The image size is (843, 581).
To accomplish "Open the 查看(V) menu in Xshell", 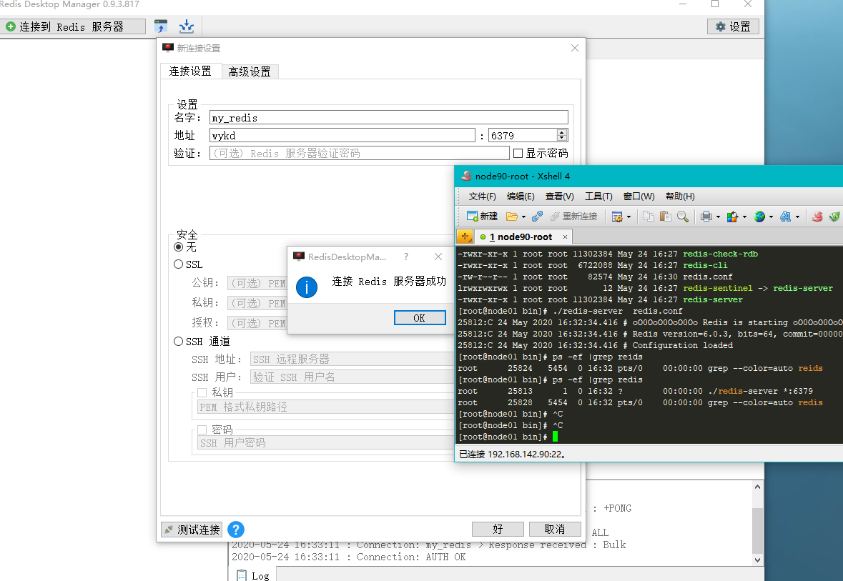I will point(560,197).
